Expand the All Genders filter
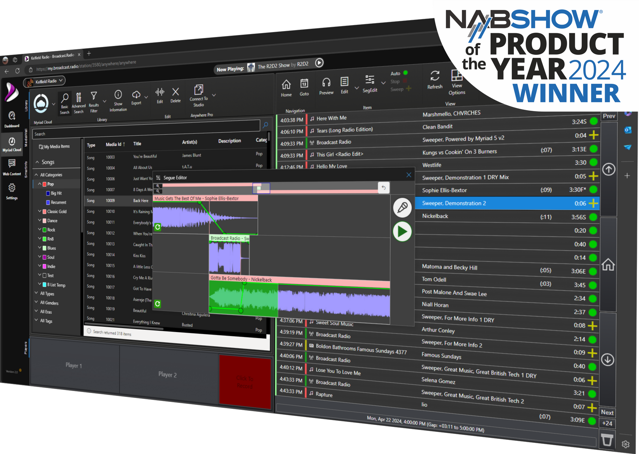This screenshot has width=639, height=454. tap(36, 302)
